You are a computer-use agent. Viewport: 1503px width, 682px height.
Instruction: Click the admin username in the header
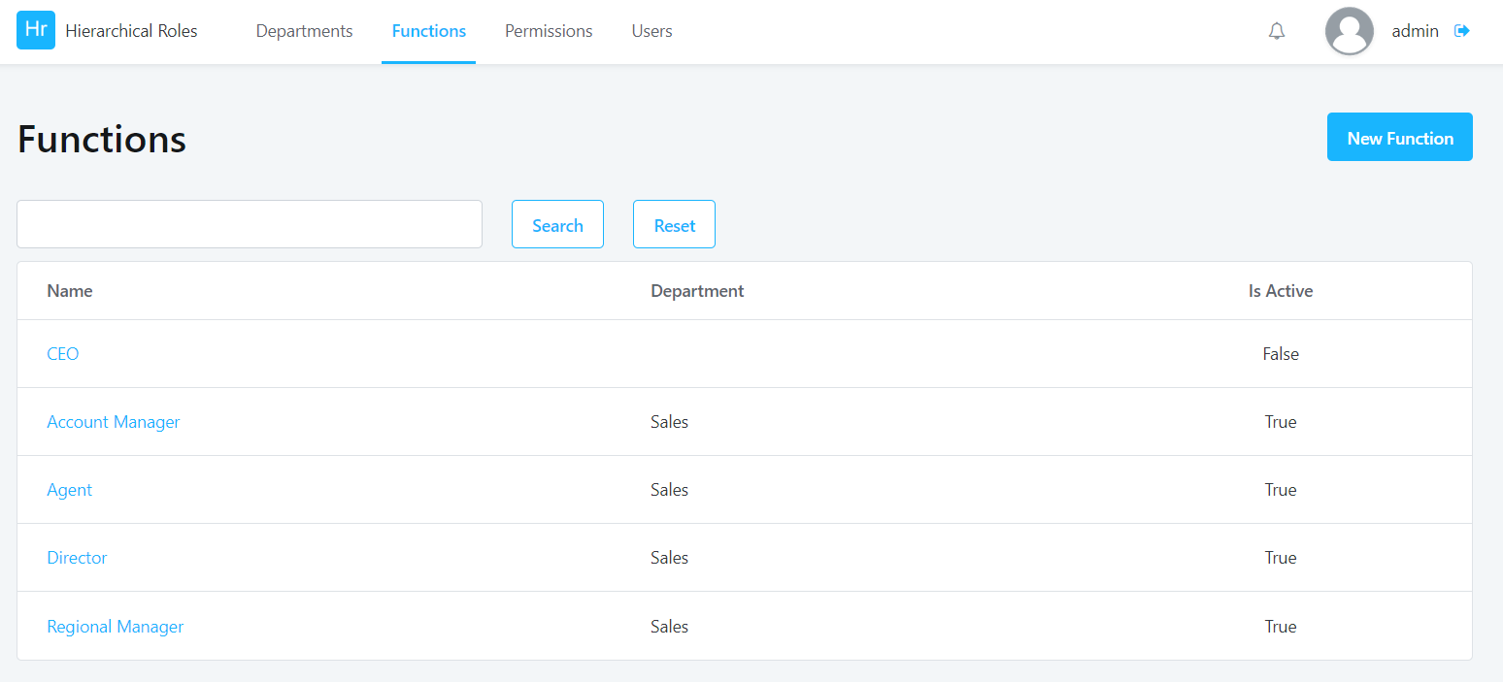[x=1415, y=30]
